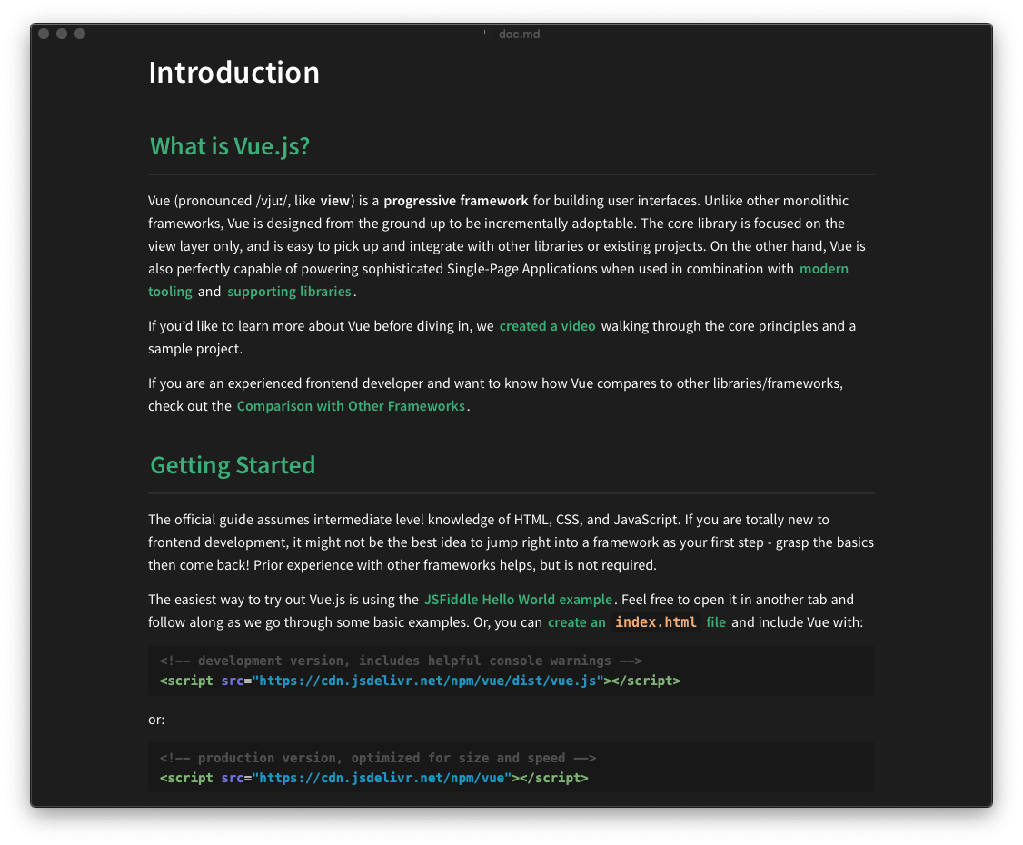Click the production version comment line
This screenshot has width=1023, height=845.
point(378,758)
